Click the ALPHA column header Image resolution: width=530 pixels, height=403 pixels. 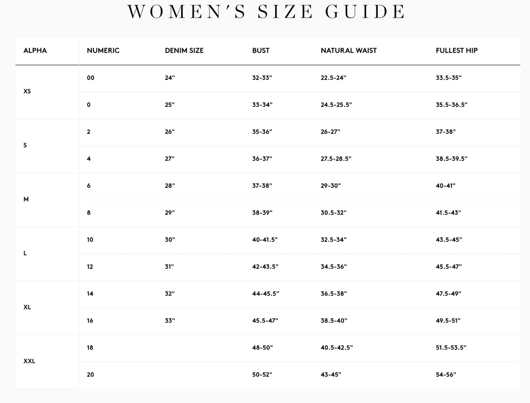point(35,51)
